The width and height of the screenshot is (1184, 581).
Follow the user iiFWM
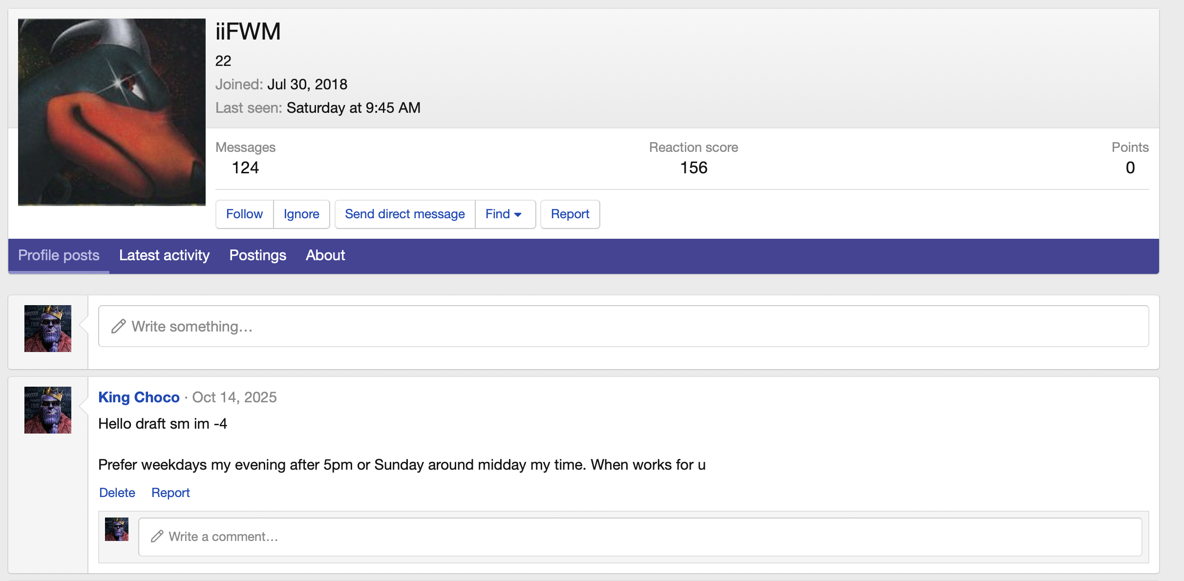244,214
